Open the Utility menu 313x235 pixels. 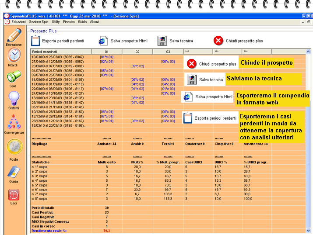56,22
